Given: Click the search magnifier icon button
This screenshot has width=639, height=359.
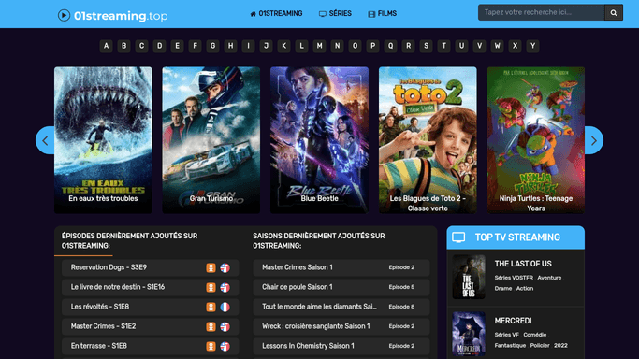Looking at the screenshot, I should 614,12.
